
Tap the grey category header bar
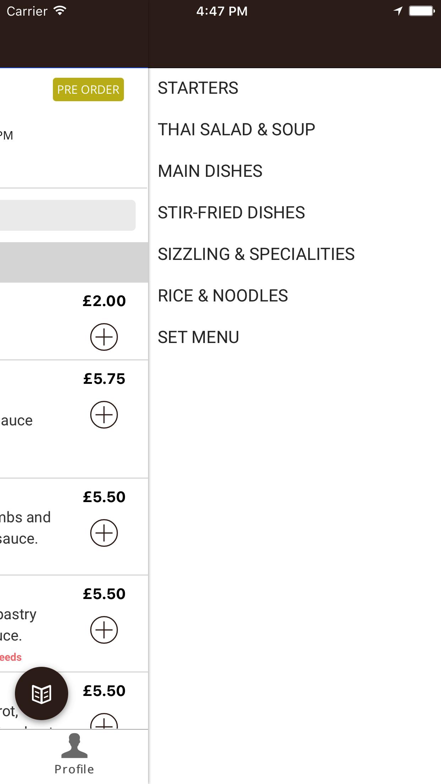coord(74,262)
